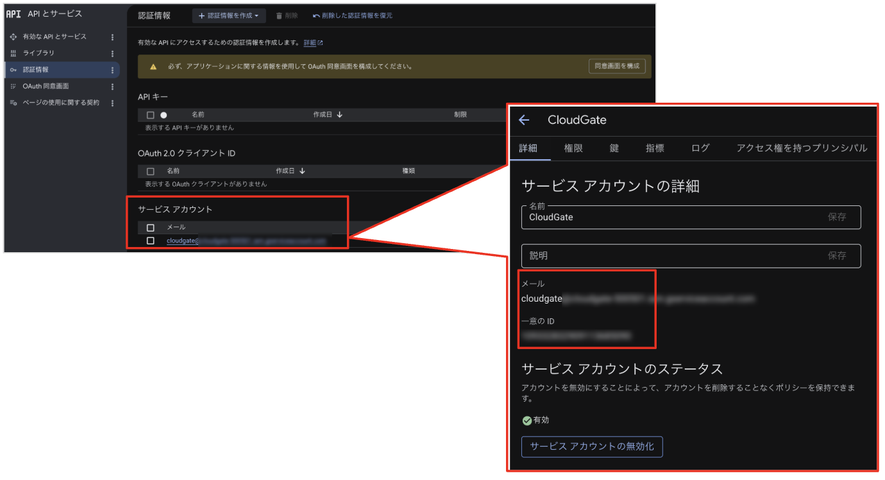Viewport: 885px width, 480px height.
Task: Open the three-dot menu for ライブラリ
Action: pos(112,53)
